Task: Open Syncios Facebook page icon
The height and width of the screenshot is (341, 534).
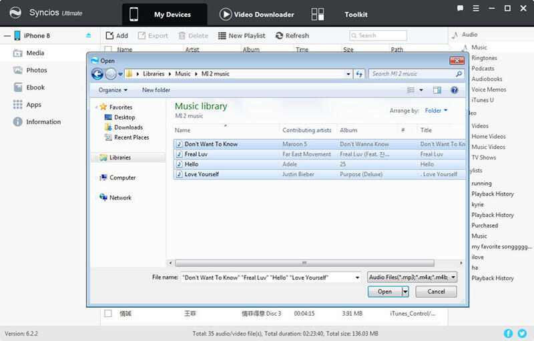Action: click(508, 334)
